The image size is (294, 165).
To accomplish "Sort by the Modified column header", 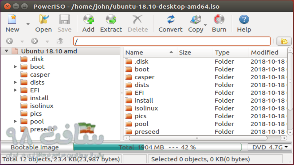I will (268, 52).
